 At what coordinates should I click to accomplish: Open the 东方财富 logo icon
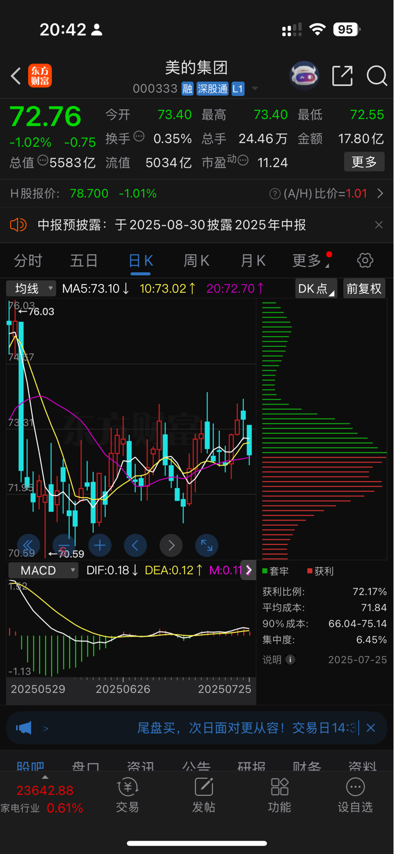[x=39, y=76]
